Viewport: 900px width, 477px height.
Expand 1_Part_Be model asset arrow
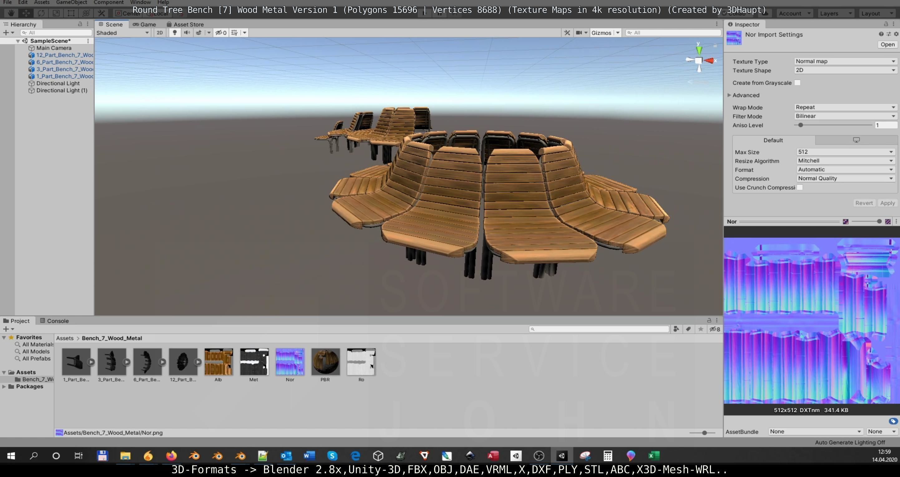[x=91, y=362]
